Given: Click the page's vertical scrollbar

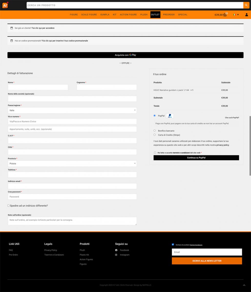Looking at the screenshot, I should coord(250,146).
